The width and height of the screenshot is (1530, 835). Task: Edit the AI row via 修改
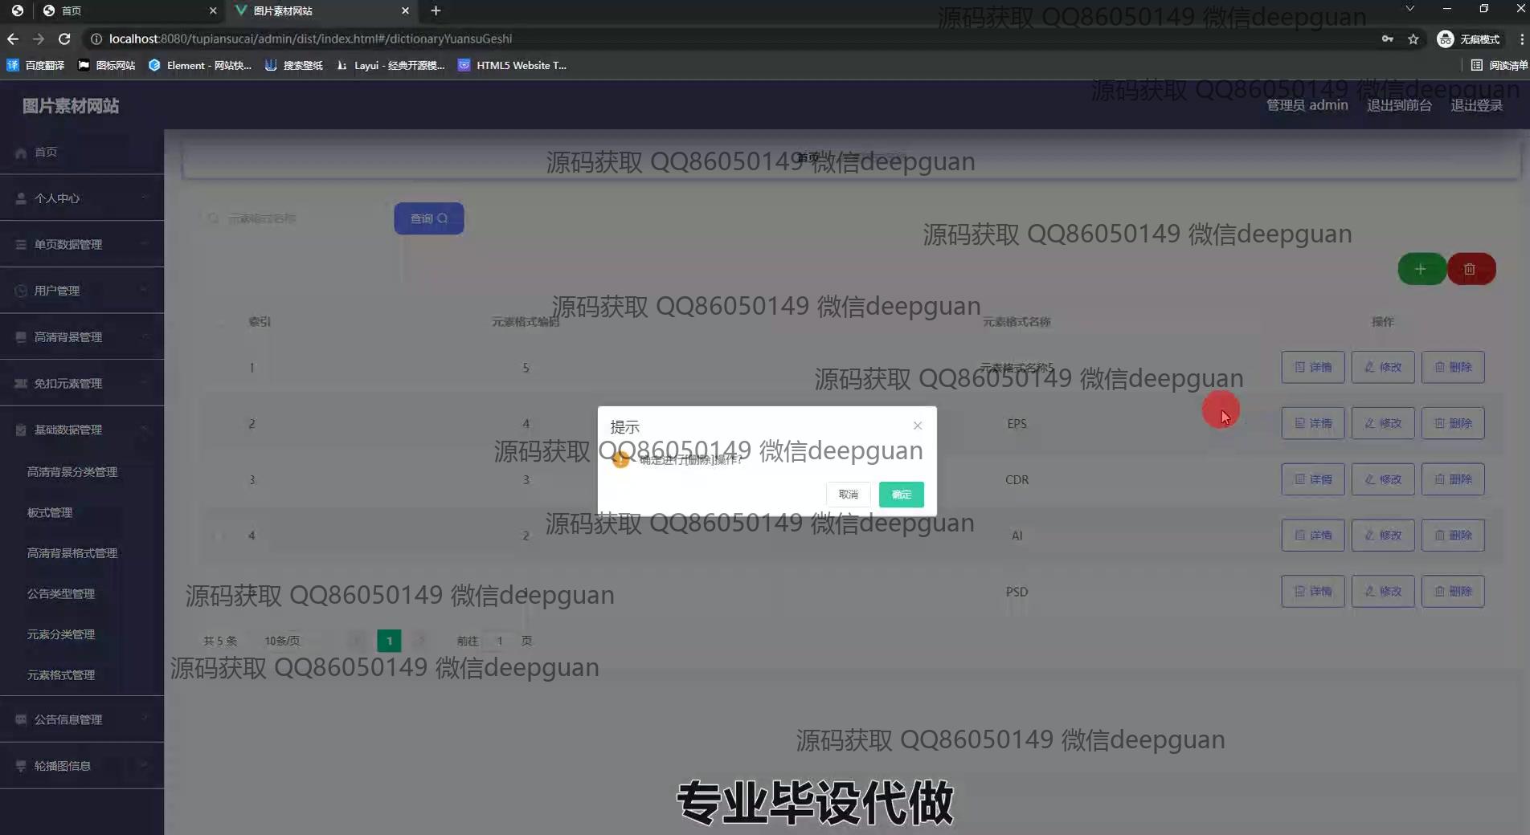(x=1383, y=536)
